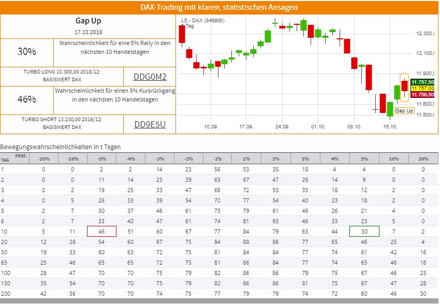The height and width of the screenshot is (304, 440).
Task: Click the circled last red candle in chart
Action: pos(404,86)
